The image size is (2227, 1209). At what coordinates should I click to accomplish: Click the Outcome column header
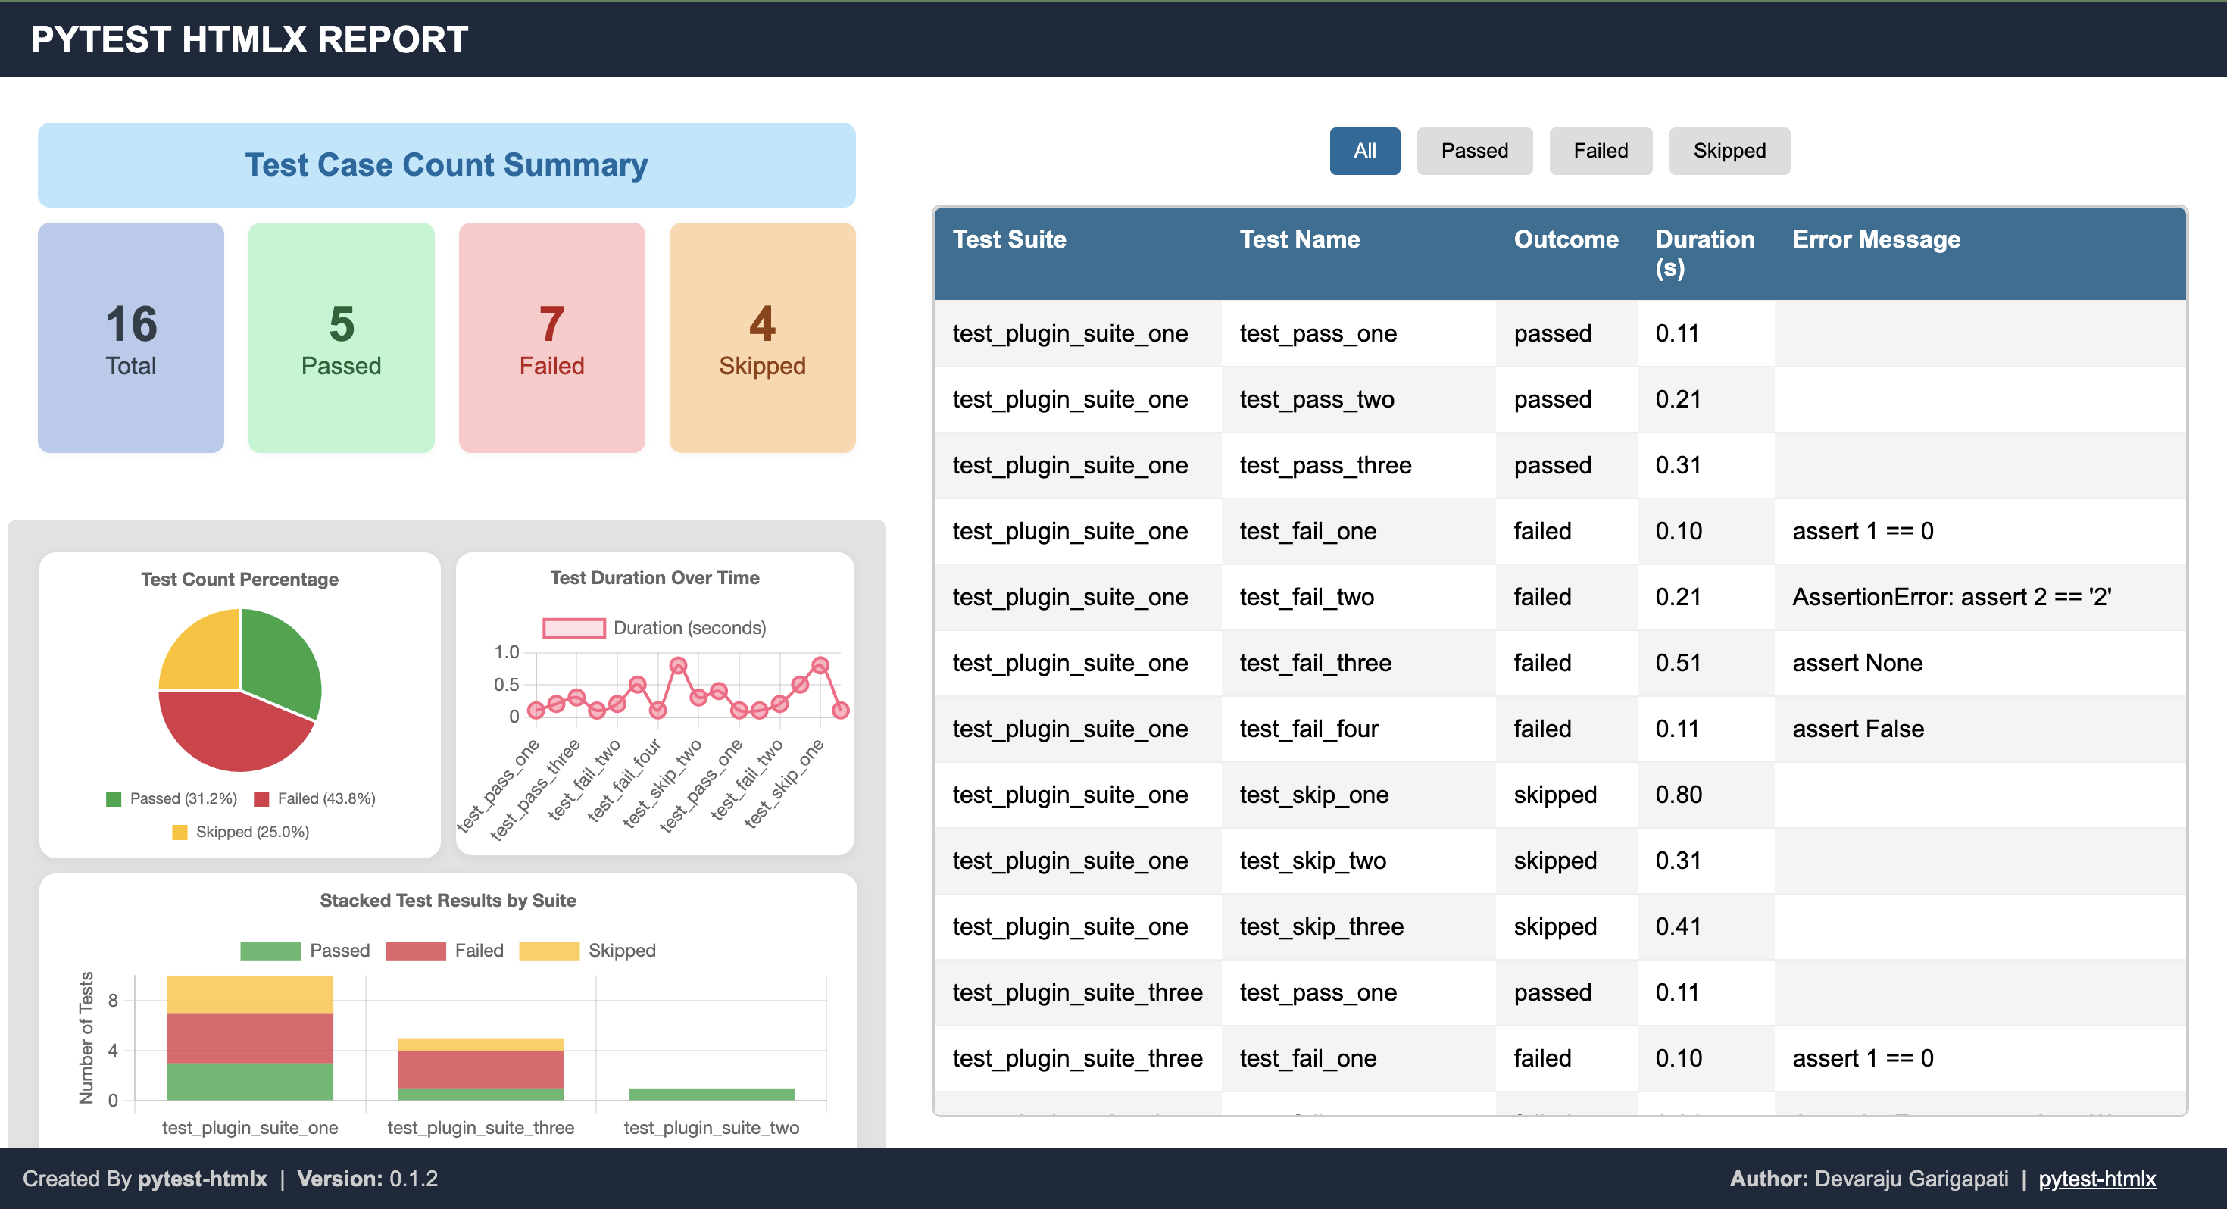[x=1566, y=239]
